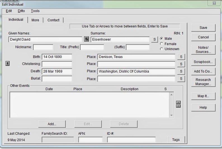The image size is (222, 149).
Task: Open the Edit menu
Action: pyautogui.click(x=9, y=11)
